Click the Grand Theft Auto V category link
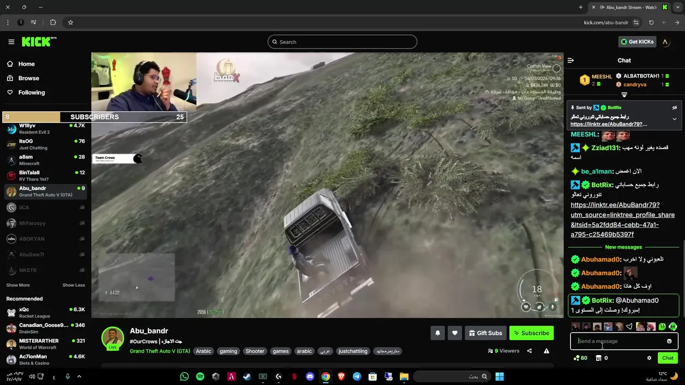This screenshot has height=385, width=685. [160, 351]
